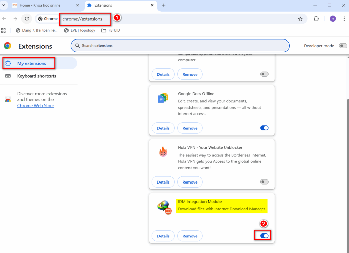Open the tab search dropdown arrow
Screen dimensions: 349x253
[4, 5]
